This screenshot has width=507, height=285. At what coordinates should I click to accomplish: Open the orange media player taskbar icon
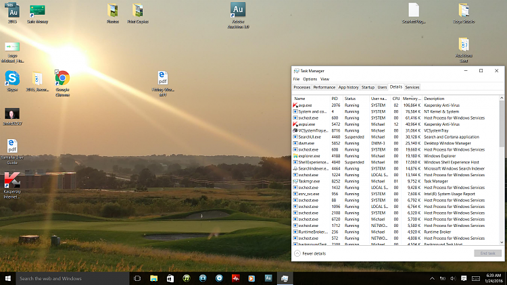tap(251, 278)
